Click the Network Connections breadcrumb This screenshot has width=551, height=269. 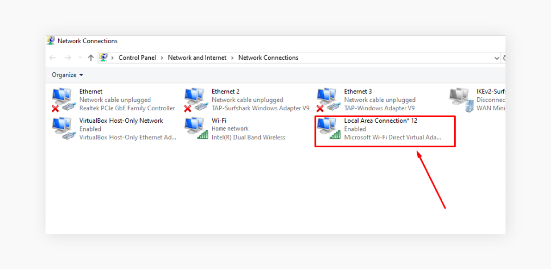point(269,57)
